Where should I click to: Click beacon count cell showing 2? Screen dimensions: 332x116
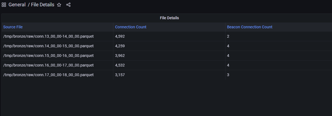279,36
